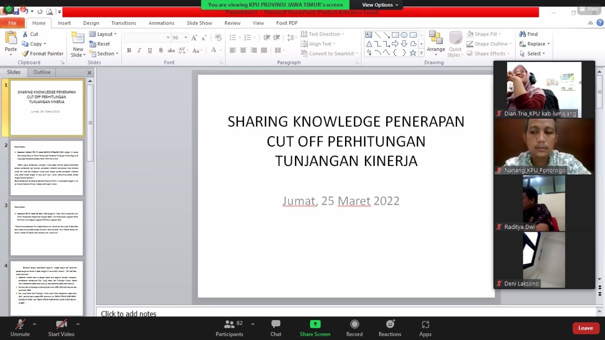Open the Chat panel
The image size is (605, 340).
[x=276, y=324]
